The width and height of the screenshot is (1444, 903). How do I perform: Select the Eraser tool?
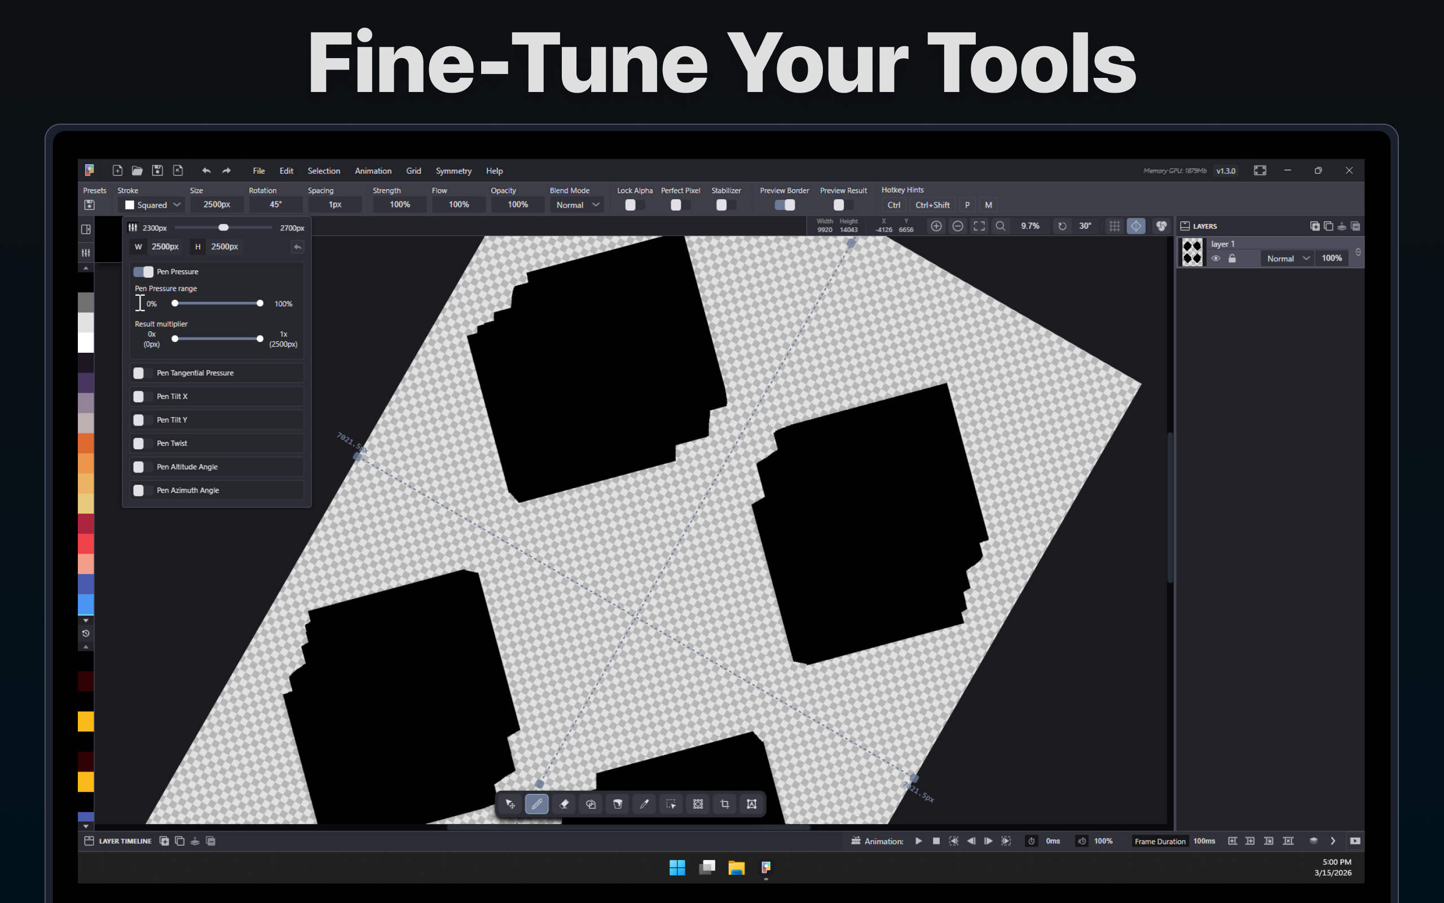563,804
